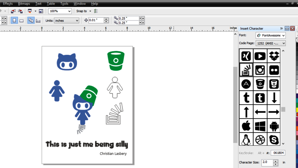298x168 pixels.
Task: Select the 'Christian Lasbery' text on page
Action: click(113, 153)
